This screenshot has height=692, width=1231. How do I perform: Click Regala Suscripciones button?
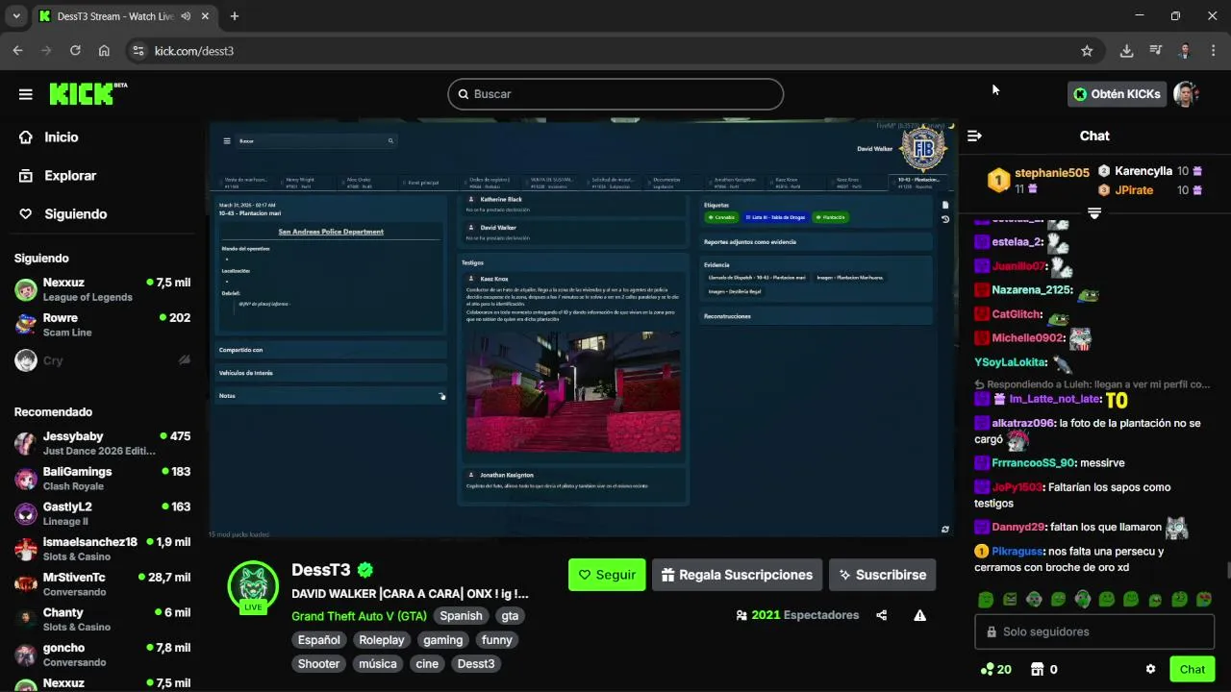tap(737, 575)
